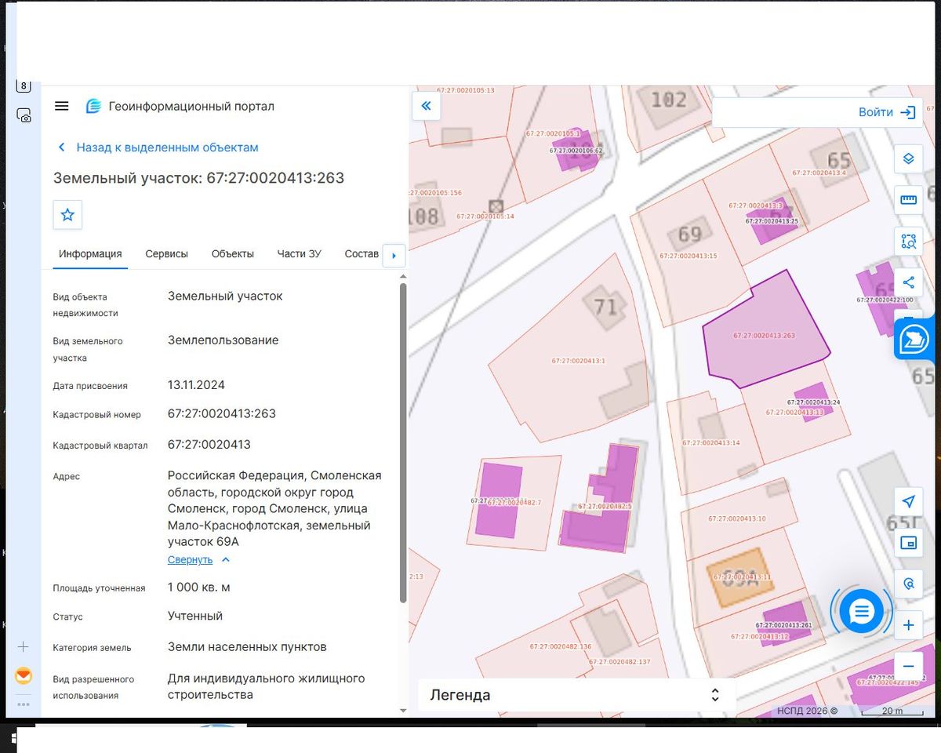Click parcel label 67:27:0020482:136 on map
Screen dimensions: 941x753
click(x=560, y=647)
